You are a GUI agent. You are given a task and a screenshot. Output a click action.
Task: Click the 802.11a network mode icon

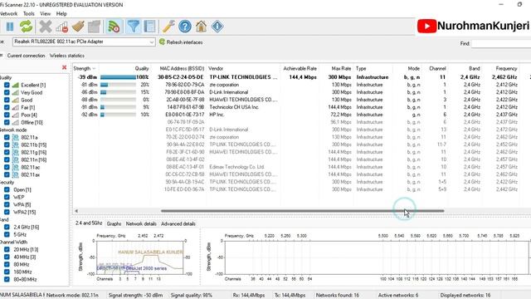click(x=16, y=137)
